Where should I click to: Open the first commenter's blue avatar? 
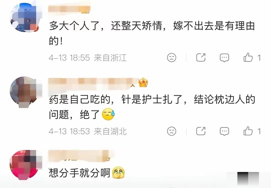[x=26, y=17]
